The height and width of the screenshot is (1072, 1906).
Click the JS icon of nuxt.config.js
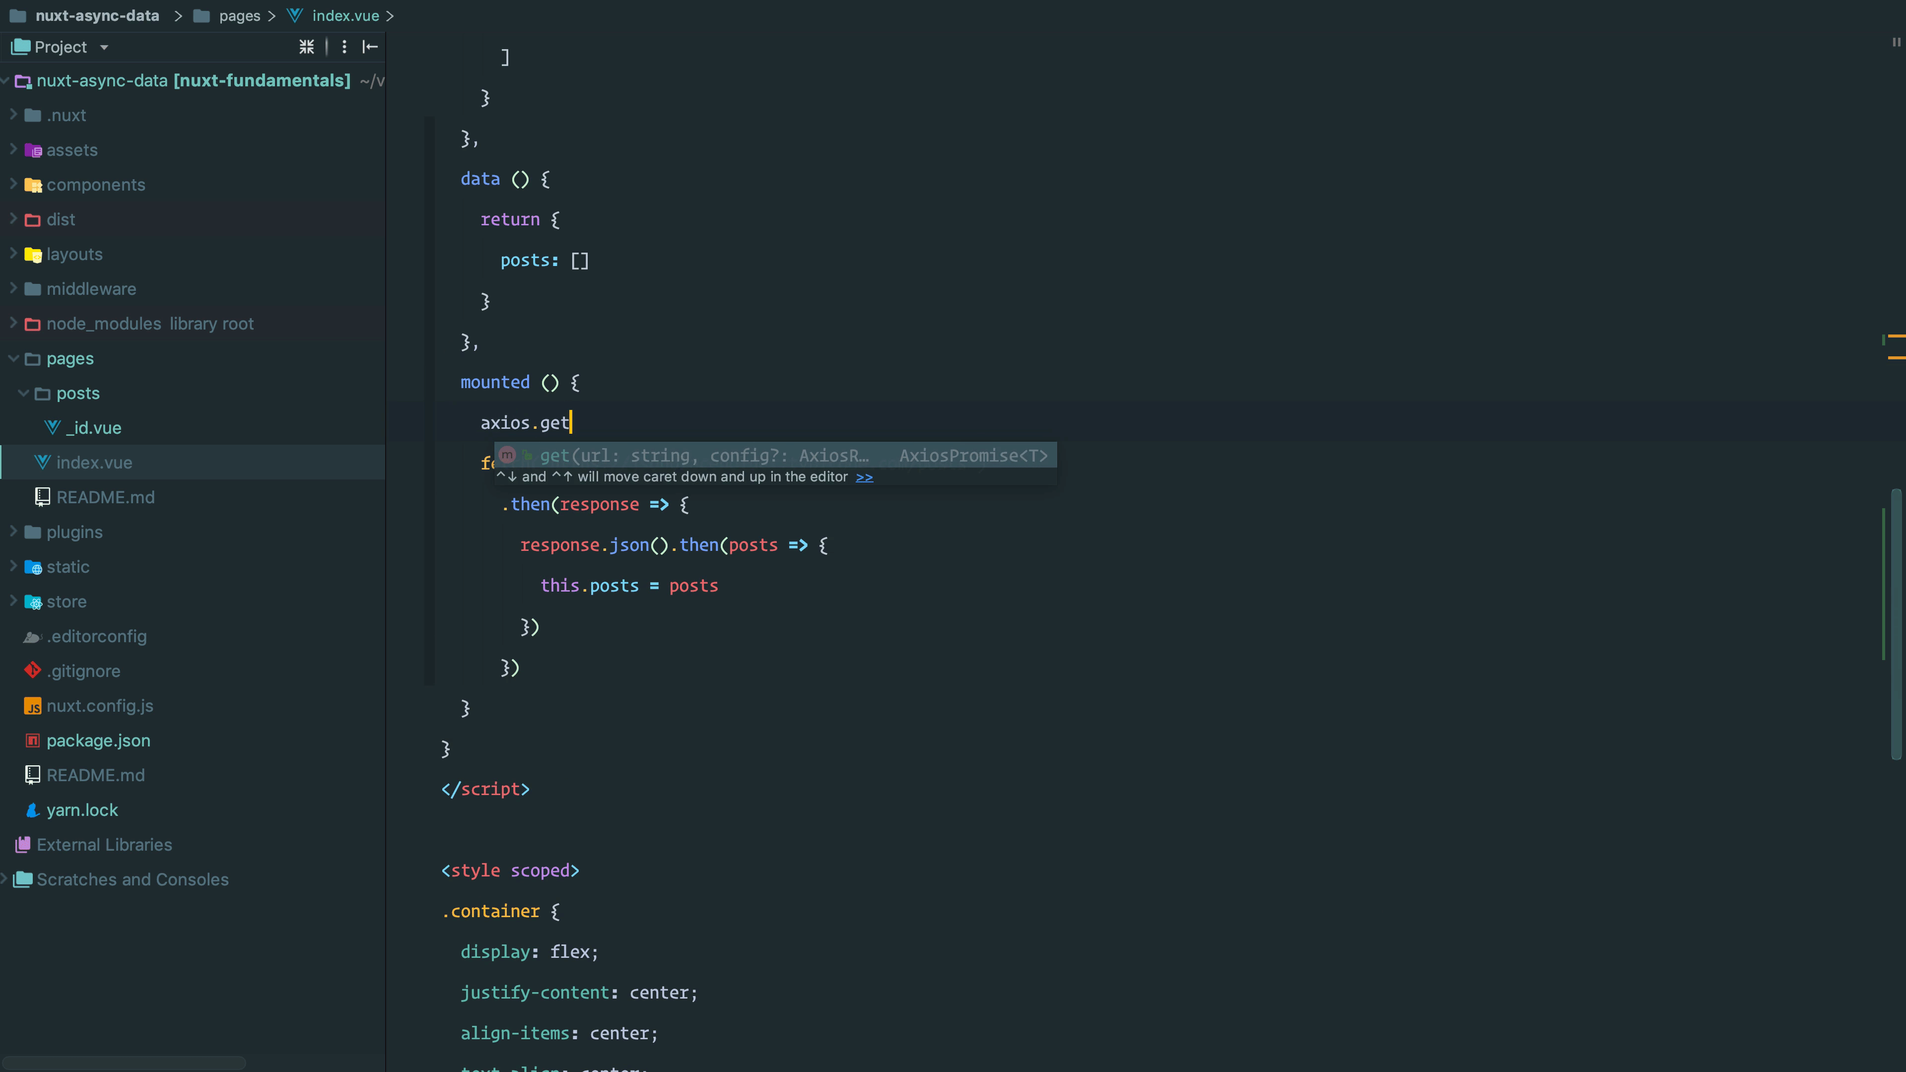33,707
